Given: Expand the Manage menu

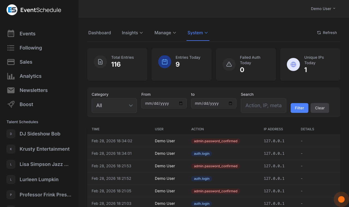Looking at the screenshot, I should click(x=165, y=33).
